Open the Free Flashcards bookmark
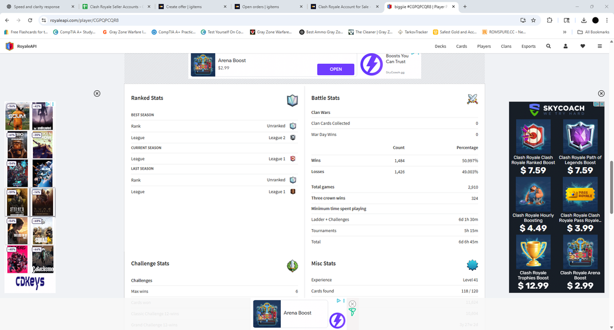Viewport: 614px width, 330px height. click(26, 32)
